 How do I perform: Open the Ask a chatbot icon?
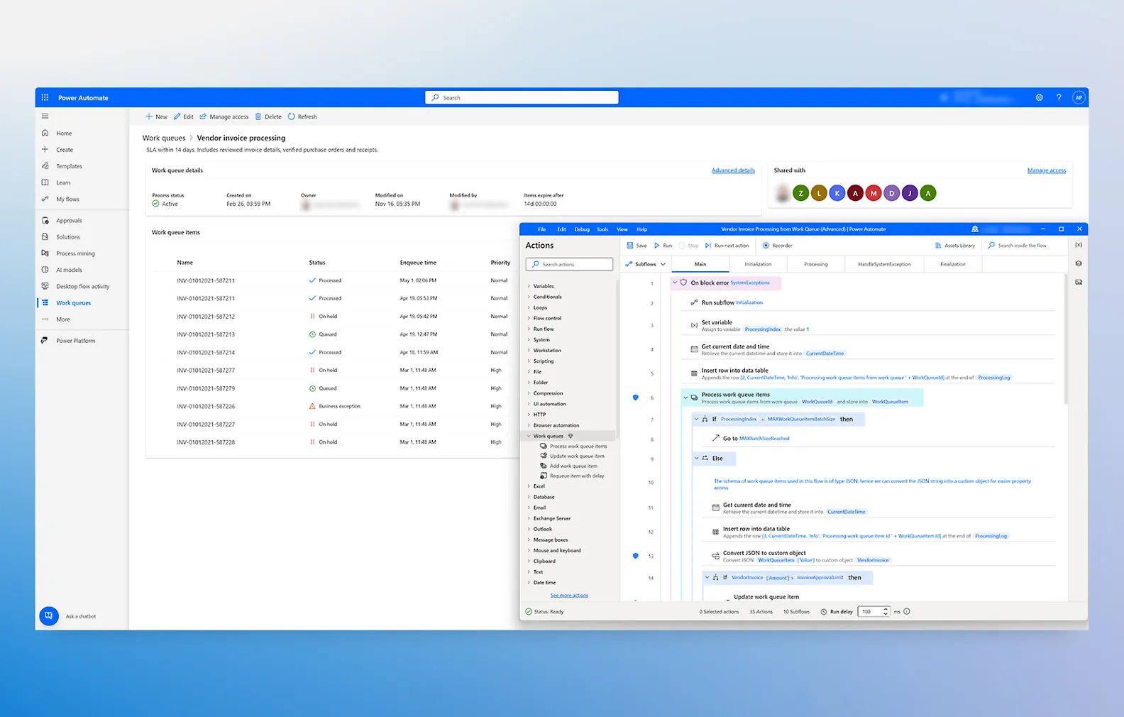pos(48,615)
